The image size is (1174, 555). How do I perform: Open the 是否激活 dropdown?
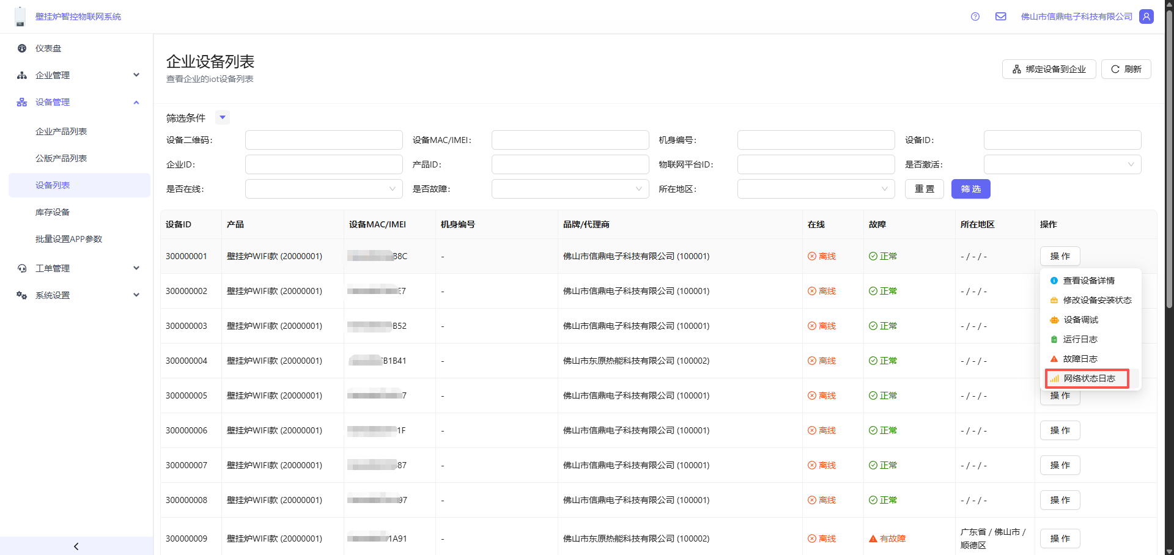point(1062,164)
